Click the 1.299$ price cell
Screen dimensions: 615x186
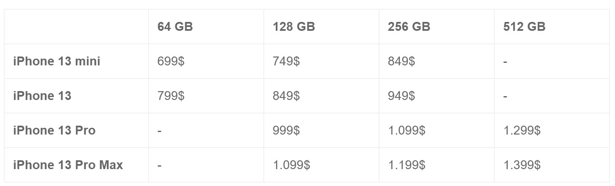522,130
